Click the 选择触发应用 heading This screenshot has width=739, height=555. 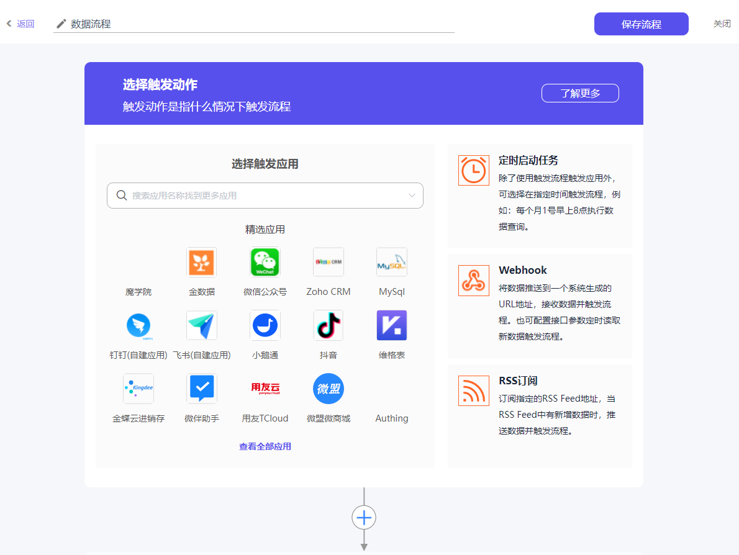click(x=265, y=164)
